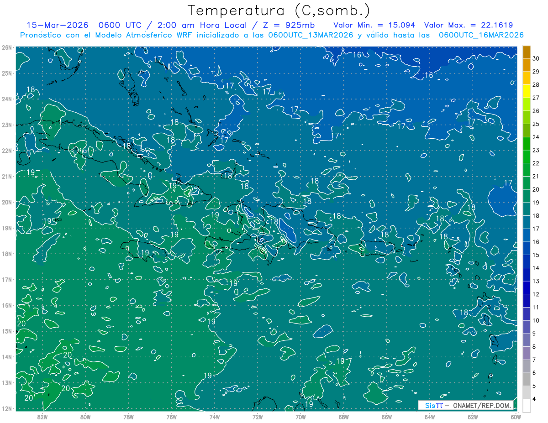Click the '68W' longitude label

[343, 417]
